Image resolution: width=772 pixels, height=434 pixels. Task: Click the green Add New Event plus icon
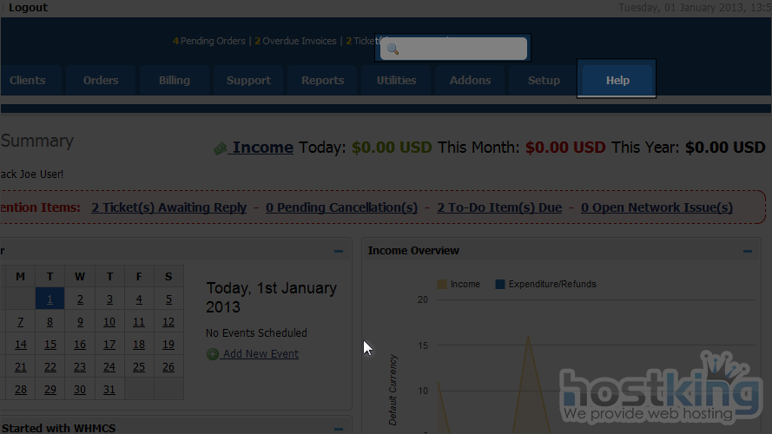[213, 354]
